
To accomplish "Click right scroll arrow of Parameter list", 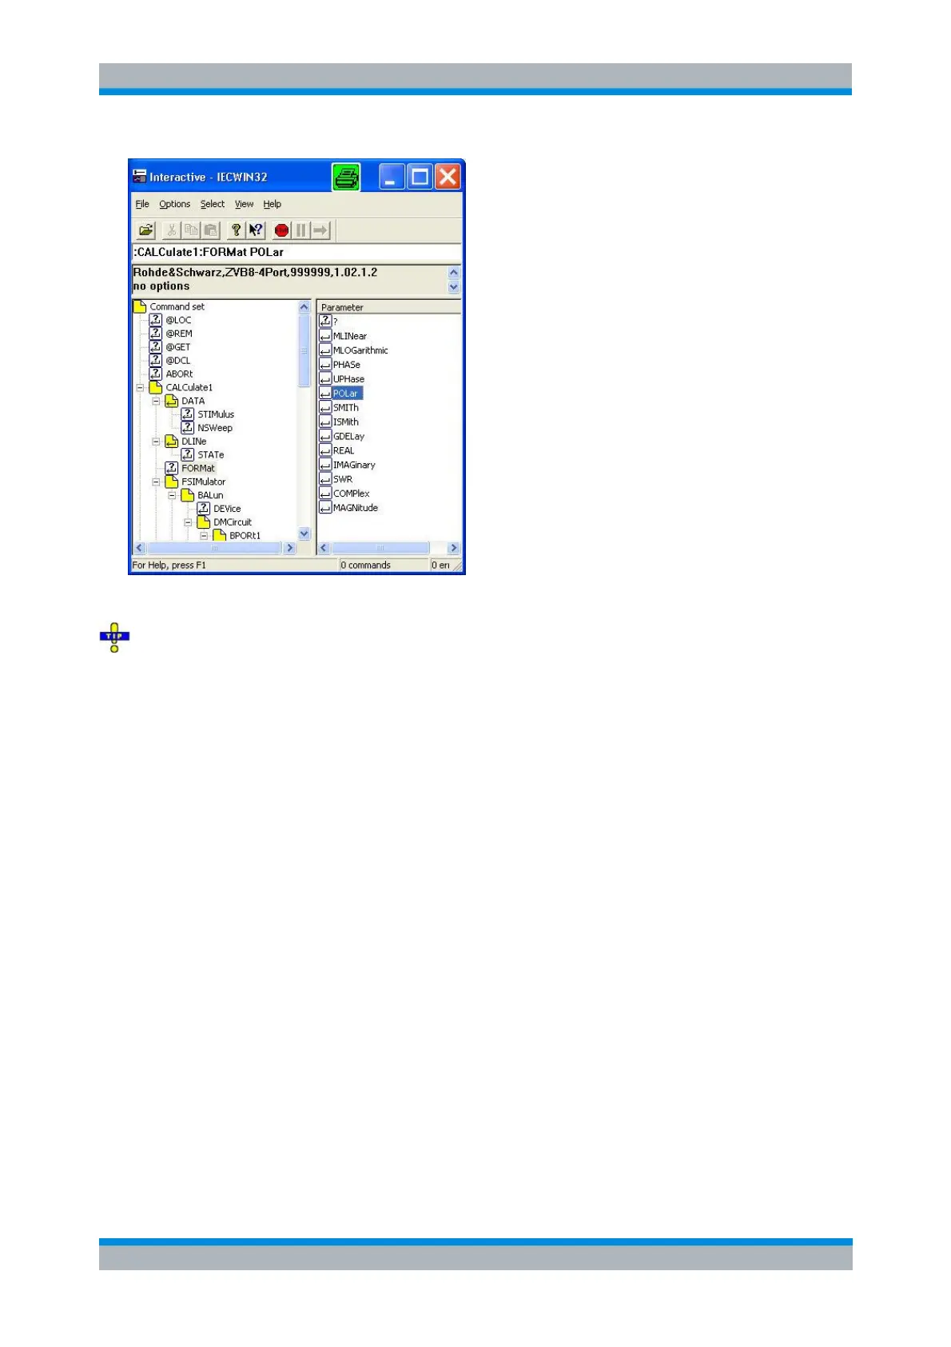I will tap(454, 548).
